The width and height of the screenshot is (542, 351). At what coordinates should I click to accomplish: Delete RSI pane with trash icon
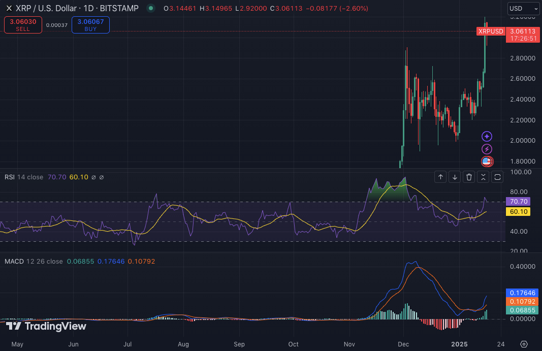point(469,177)
